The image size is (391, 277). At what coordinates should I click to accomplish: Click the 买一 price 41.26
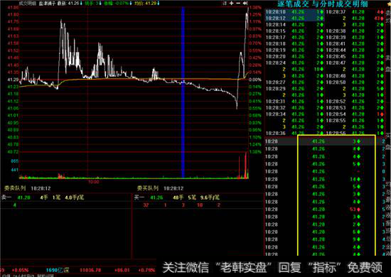pos(156,197)
